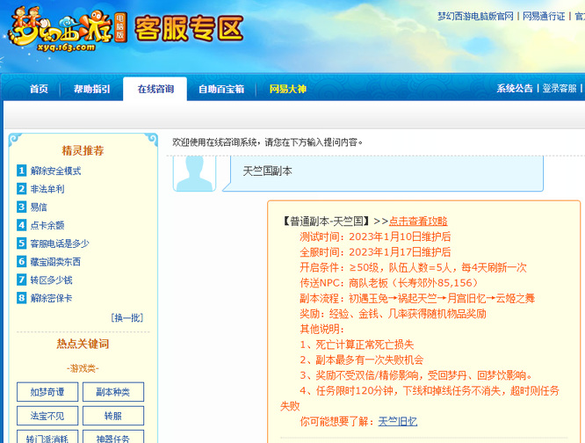The width and height of the screenshot is (585, 443).
Task: Refresh recommendations with 换一批
Action: pos(126,317)
